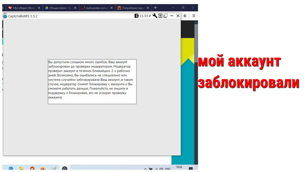Open CaptchaBotRS settings wrench icon
This screenshot has width=305, height=172.
pyautogui.click(x=155, y=16)
